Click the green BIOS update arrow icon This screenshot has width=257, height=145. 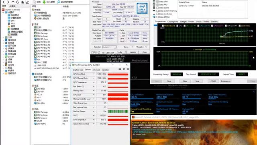click(44, 2)
